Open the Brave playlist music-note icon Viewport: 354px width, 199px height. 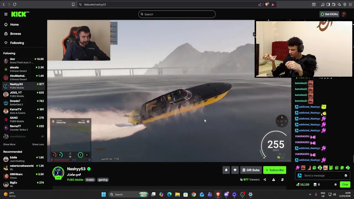322,4
